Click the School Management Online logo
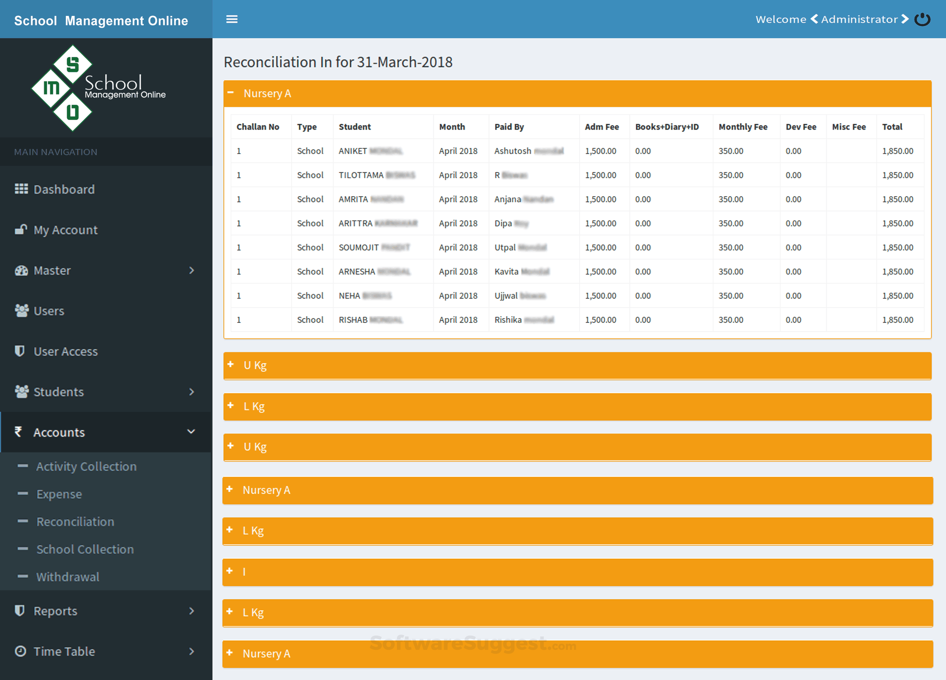The width and height of the screenshot is (946, 680). 98,88
